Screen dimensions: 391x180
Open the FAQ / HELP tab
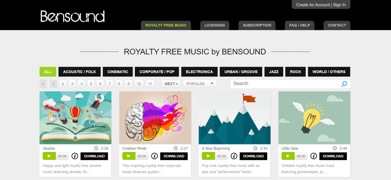(300, 25)
